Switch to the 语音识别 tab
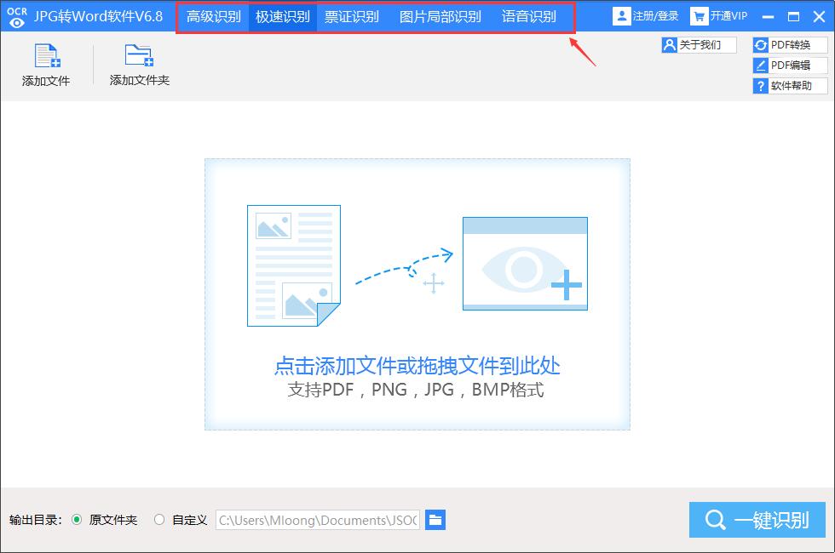The image size is (835, 553). [528, 17]
